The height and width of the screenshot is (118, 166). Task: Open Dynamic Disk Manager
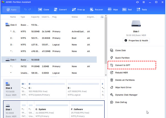126,95
